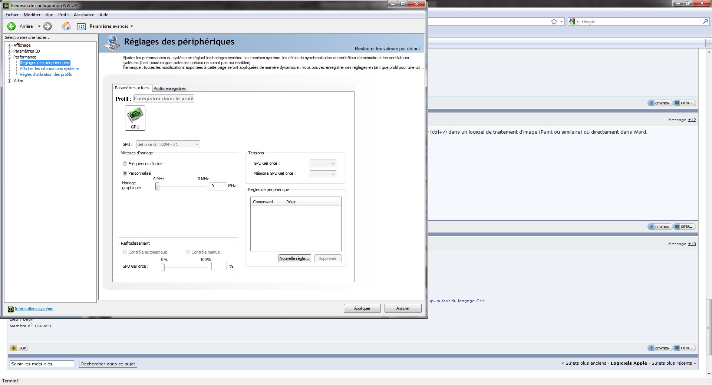Expand the Affichage tree node
The height and width of the screenshot is (385, 712).
pyautogui.click(x=10, y=45)
